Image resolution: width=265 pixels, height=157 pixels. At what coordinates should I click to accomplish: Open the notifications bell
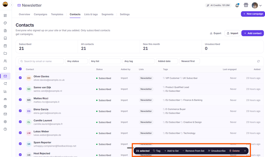click(237, 5)
